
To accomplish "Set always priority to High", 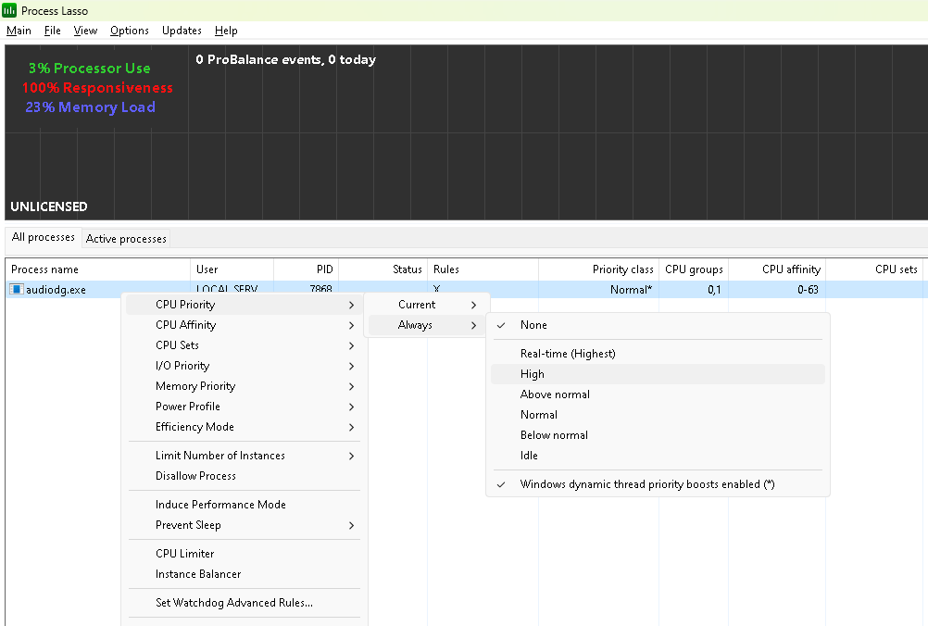I will [x=658, y=374].
